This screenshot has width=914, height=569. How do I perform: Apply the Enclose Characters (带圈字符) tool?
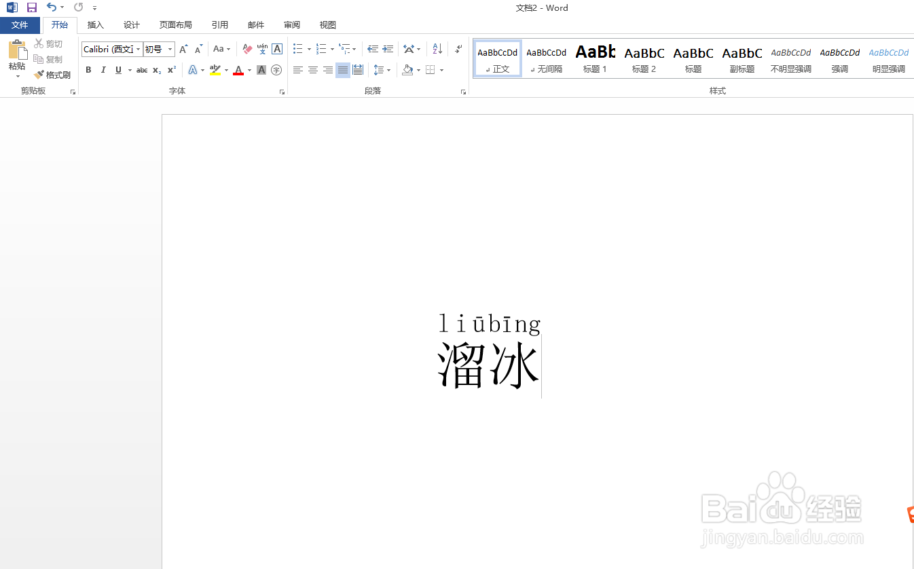click(x=276, y=69)
